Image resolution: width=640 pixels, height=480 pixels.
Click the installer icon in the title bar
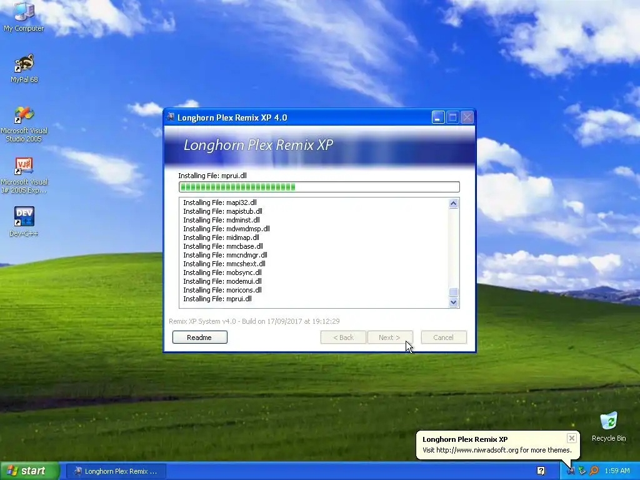pos(170,117)
